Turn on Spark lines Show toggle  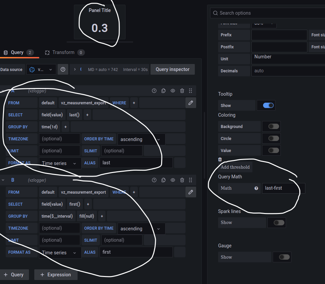pos(279,223)
